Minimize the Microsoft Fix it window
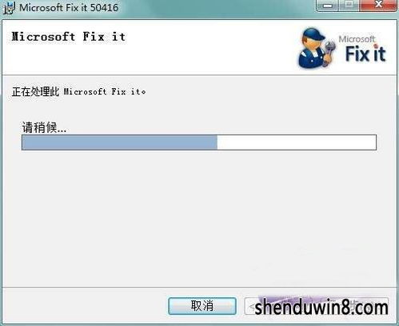 [x=328, y=6]
